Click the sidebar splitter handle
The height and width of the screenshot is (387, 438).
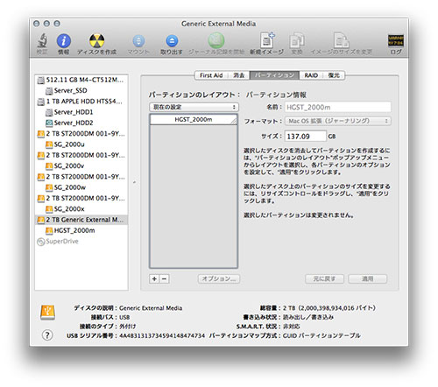click(134, 182)
